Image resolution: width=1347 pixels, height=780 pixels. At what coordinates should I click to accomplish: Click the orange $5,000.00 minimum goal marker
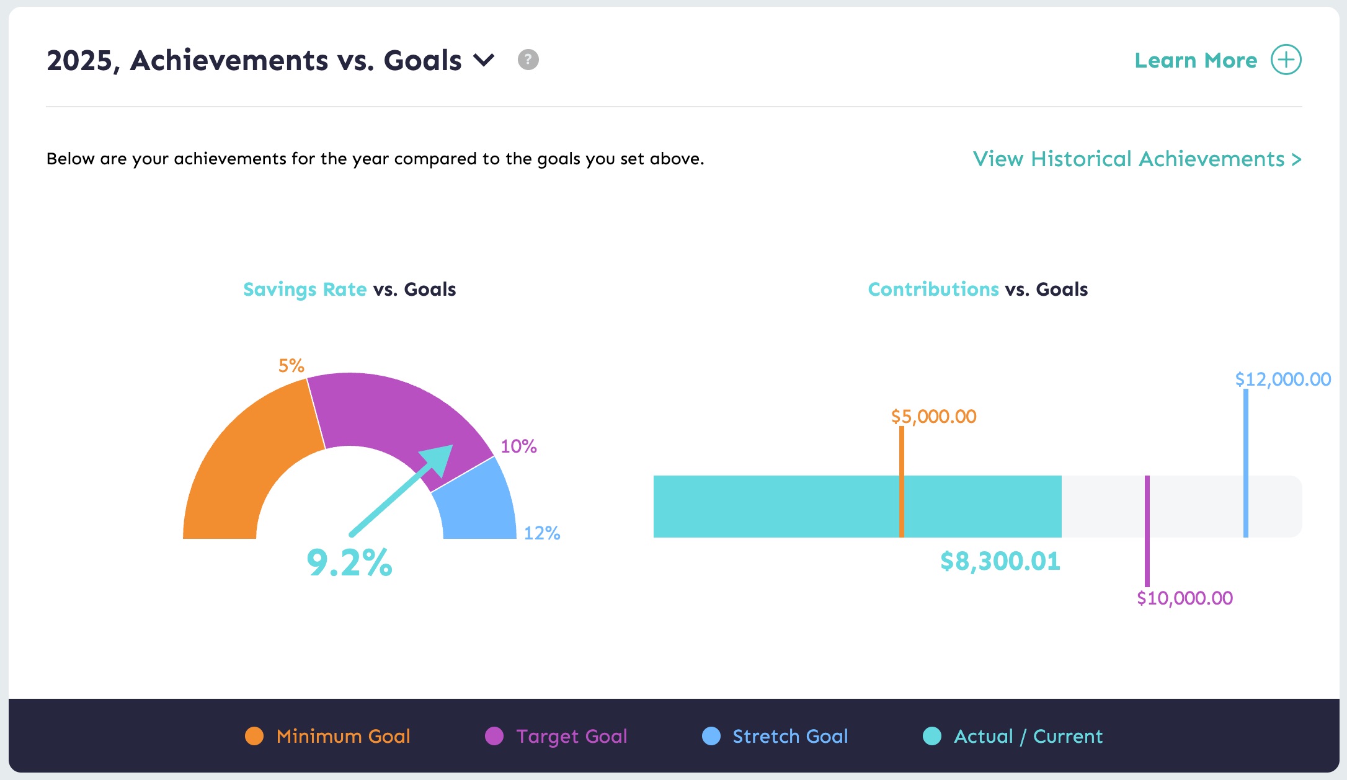(902, 459)
